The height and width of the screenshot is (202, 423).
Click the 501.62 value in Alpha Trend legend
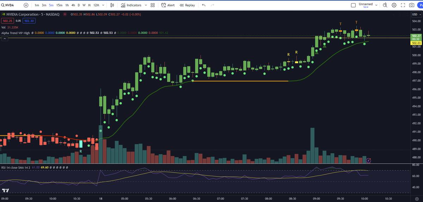[x=164, y=33]
